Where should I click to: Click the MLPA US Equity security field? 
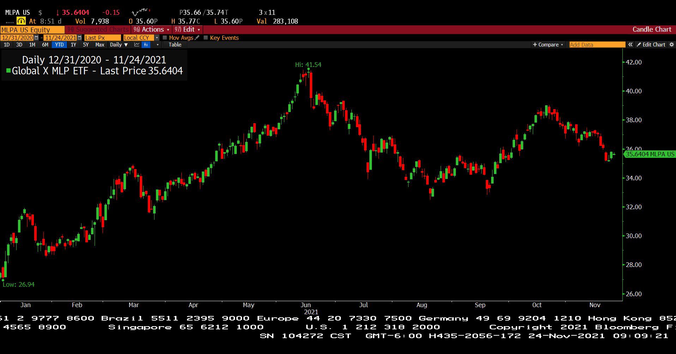(x=32, y=30)
